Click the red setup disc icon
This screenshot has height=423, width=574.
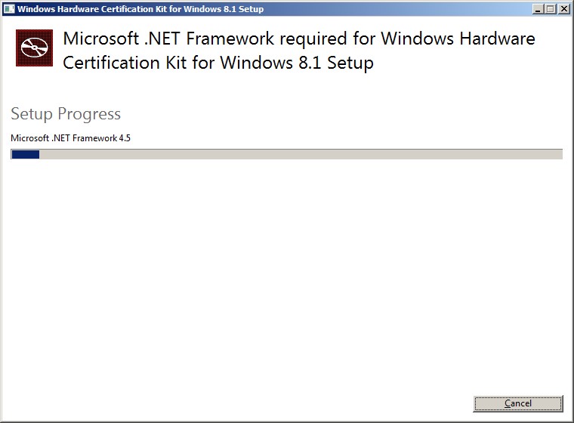[x=35, y=48]
